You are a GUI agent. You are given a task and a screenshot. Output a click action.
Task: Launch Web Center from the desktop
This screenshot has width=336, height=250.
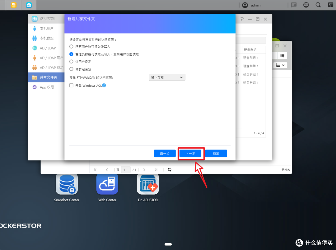pyautogui.click(x=107, y=184)
